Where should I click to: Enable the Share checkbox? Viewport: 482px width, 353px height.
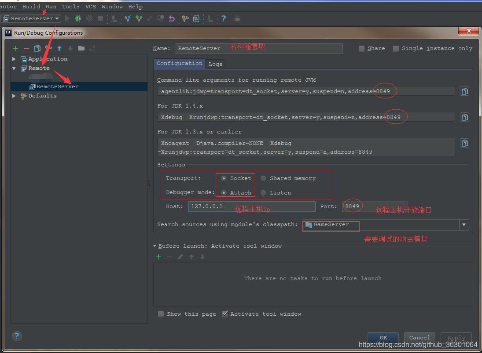(x=361, y=48)
